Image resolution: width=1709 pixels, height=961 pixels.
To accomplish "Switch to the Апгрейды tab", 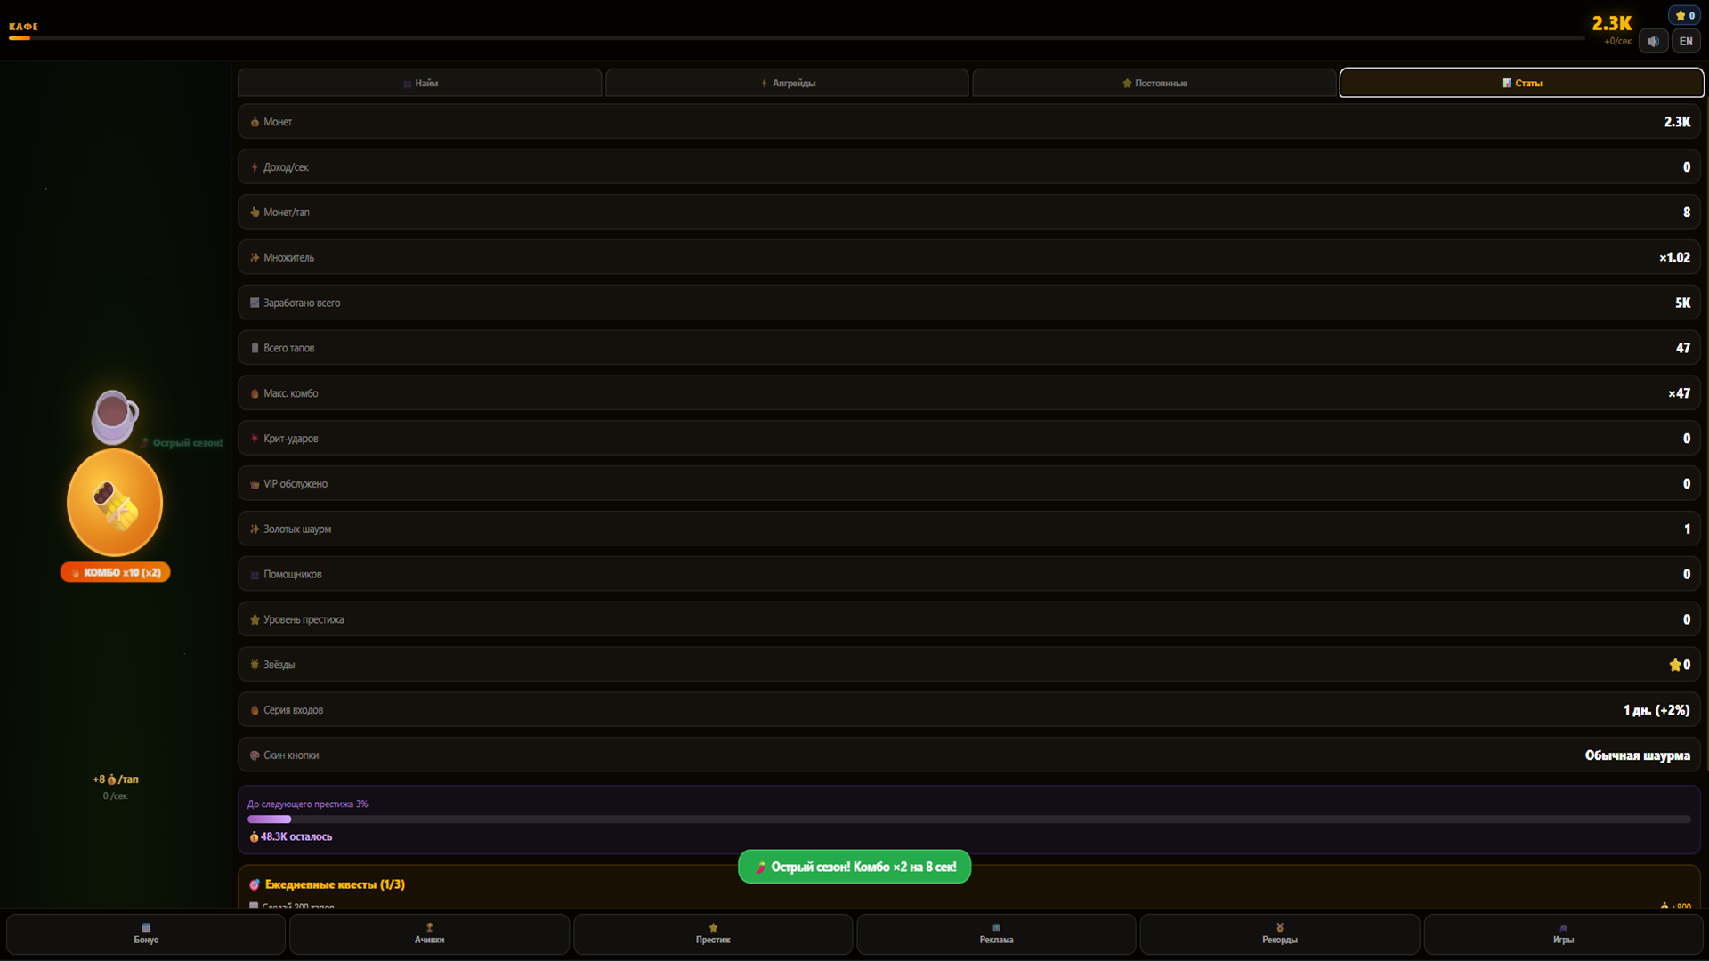I will pos(787,83).
